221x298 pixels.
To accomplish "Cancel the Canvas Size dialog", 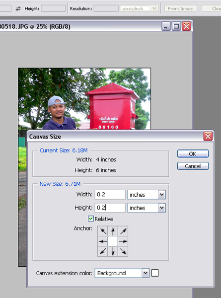I will coord(193,166).
